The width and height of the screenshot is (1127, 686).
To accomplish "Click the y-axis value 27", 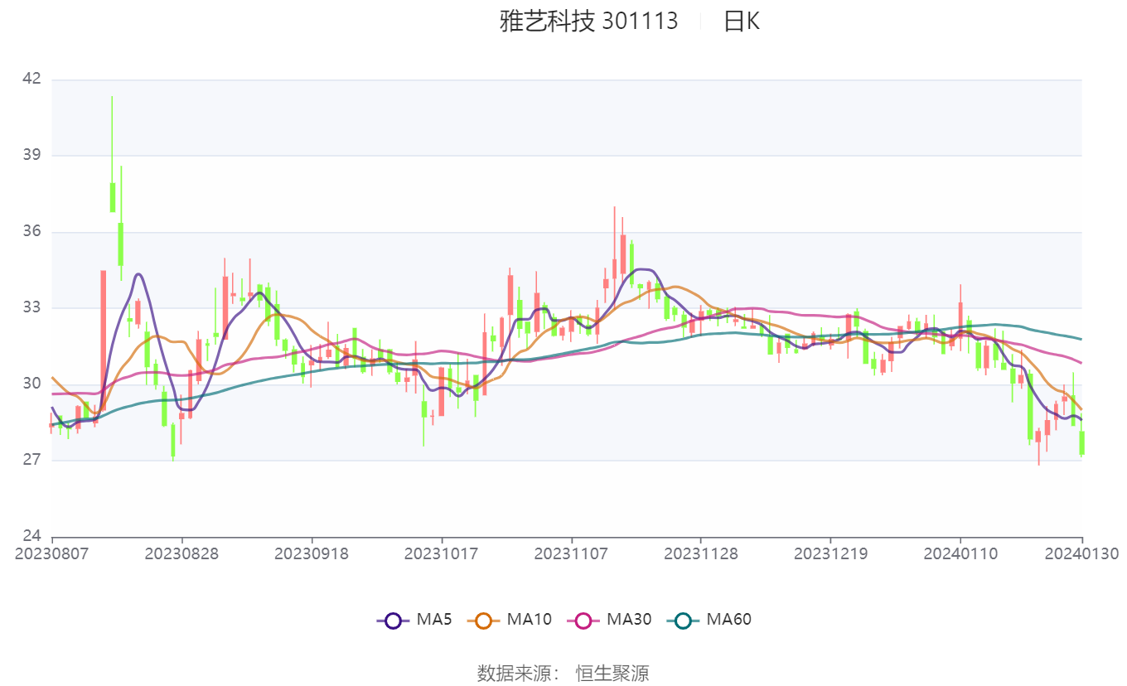I will [x=31, y=460].
